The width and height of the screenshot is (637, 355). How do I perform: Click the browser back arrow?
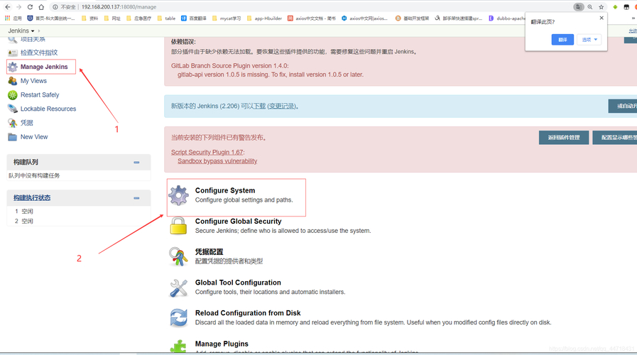coord(7,7)
